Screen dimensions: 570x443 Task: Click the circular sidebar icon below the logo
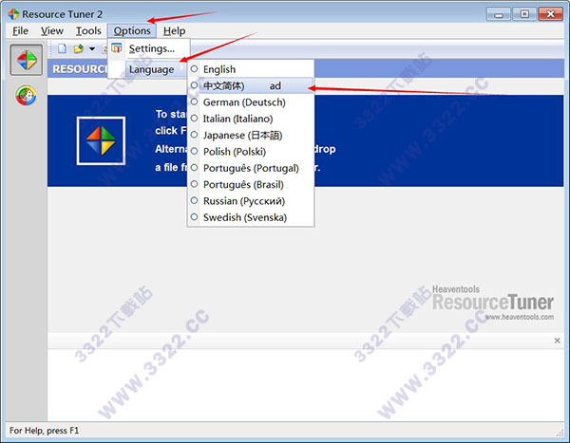(x=27, y=96)
